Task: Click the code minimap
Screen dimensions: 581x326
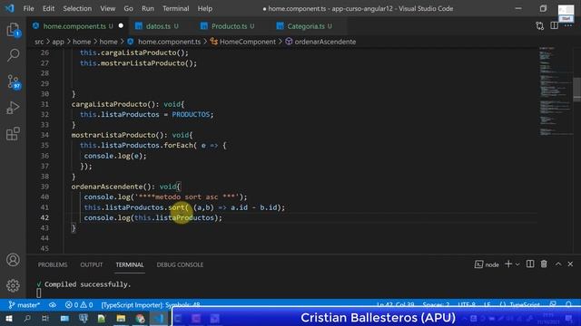Action: click(x=555, y=91)
